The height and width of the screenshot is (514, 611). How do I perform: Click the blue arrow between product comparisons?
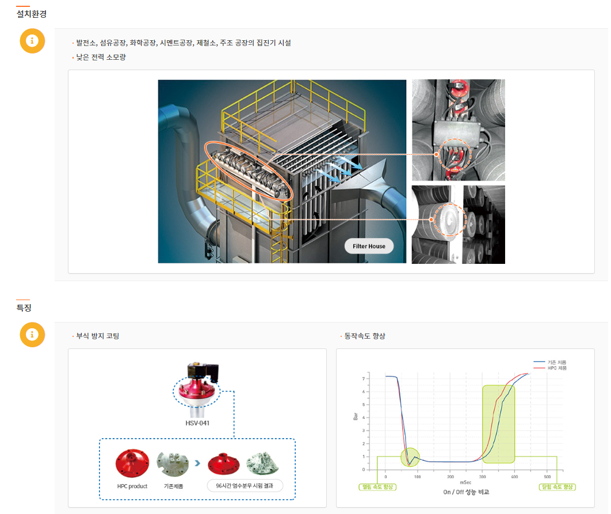tap(197, 463)
